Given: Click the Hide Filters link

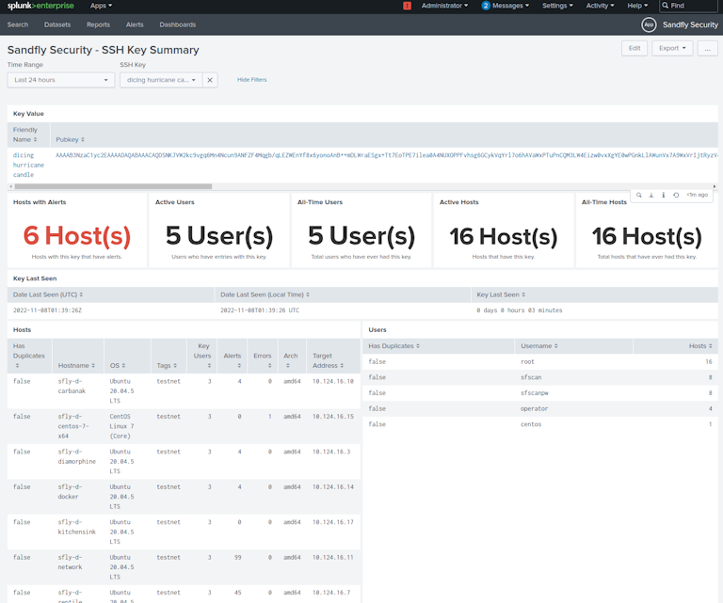Looking at the screenshot, I should [251, 80].
